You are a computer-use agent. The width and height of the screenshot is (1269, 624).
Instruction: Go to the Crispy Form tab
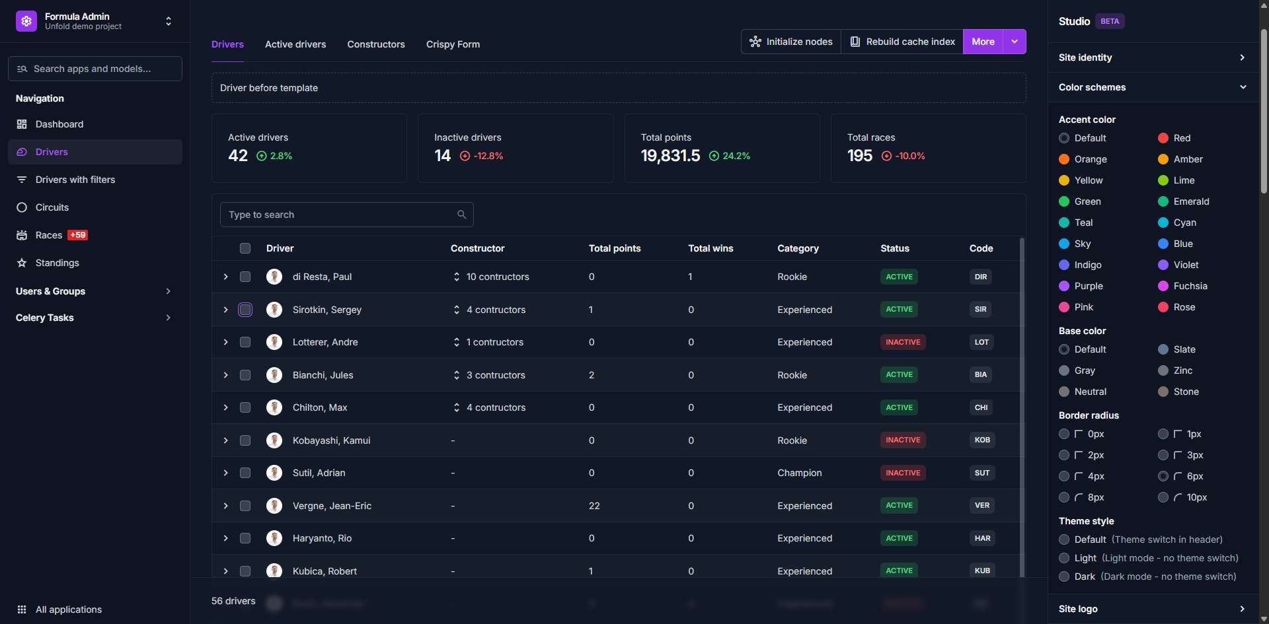453,44
